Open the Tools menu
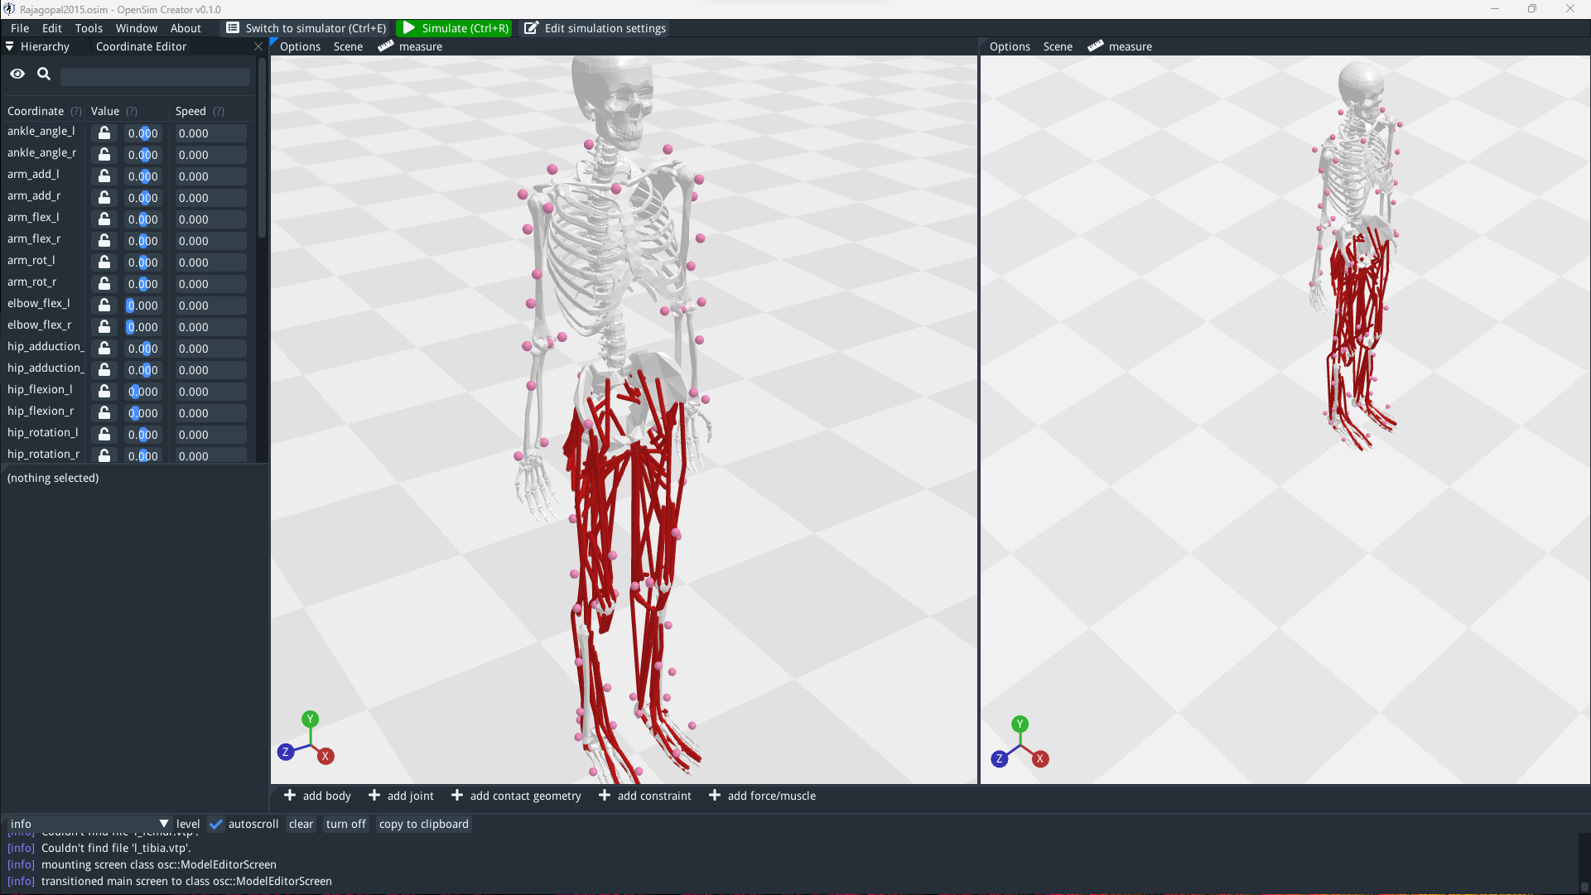This screenshot has height=895, width=1591. [x=89, y=28]
